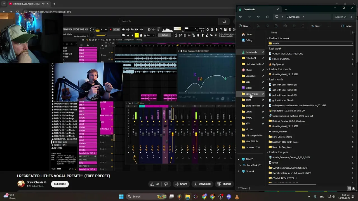The image size is (358, 201).
Task: Click the Thanks button under video
Action: click(224, 184)
